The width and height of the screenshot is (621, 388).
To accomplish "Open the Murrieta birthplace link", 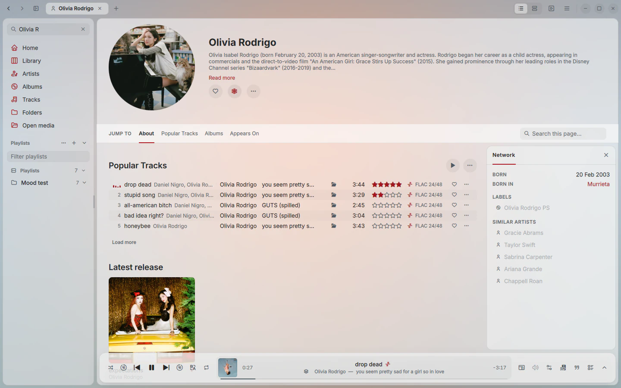I will coord(599,184).
